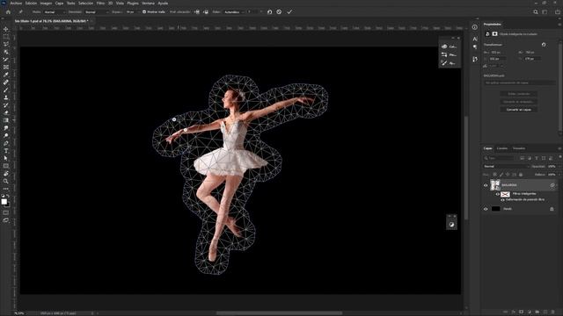Select the Horizontal Type tool

pyautogui.click(x=6, y=151)
